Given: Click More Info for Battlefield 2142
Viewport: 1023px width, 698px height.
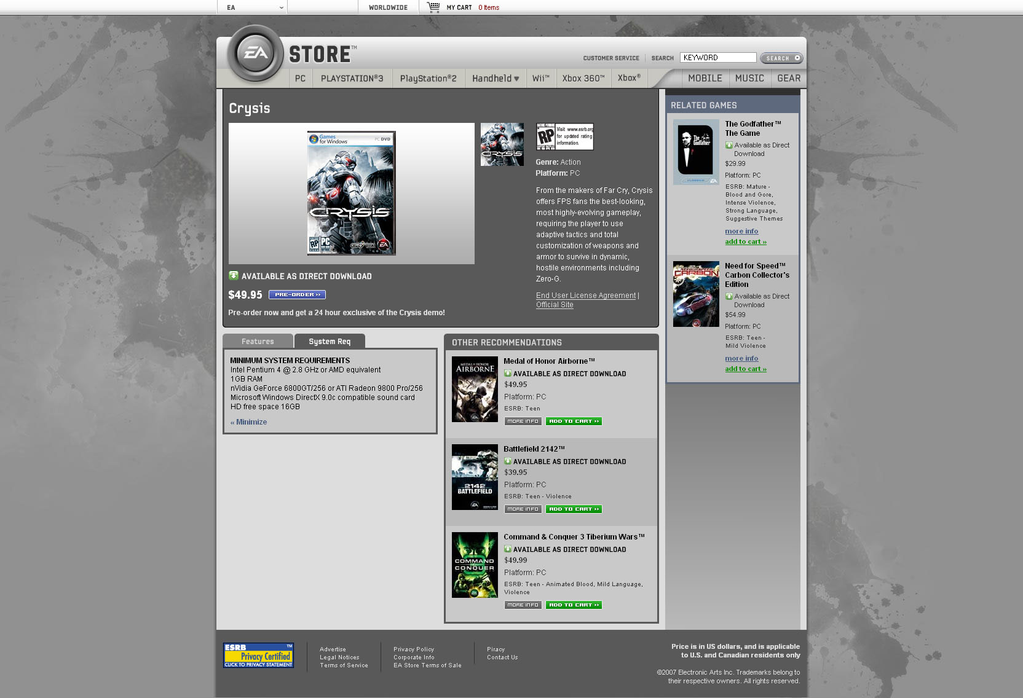Looking at the screenshot, I should pyautogui.click(x=523, y=509).
